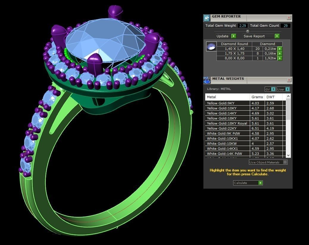Sort by the DWT column header
Screen dimensions: 309x245
(274, 97)
